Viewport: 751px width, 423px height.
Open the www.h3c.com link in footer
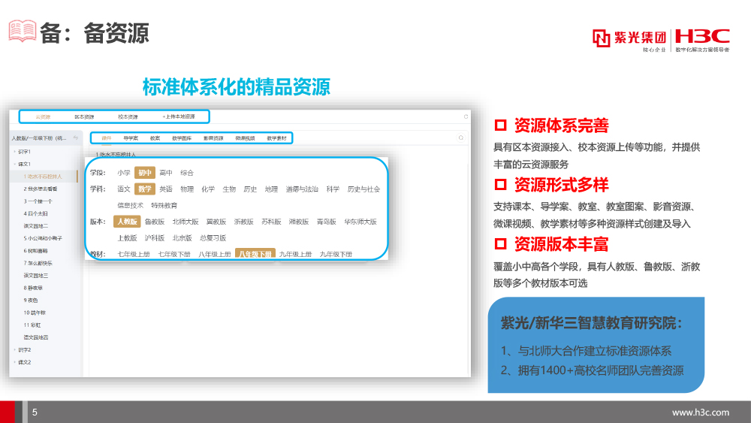pyautogui.click(x=700, y=412)
